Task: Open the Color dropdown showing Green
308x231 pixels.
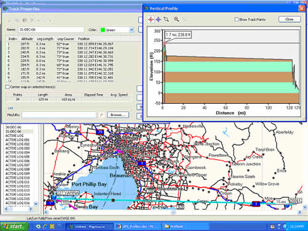Action: pos(131,30)
